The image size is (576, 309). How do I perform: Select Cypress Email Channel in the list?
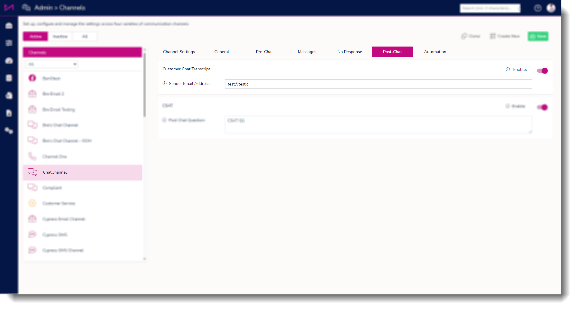click(82, 219)
